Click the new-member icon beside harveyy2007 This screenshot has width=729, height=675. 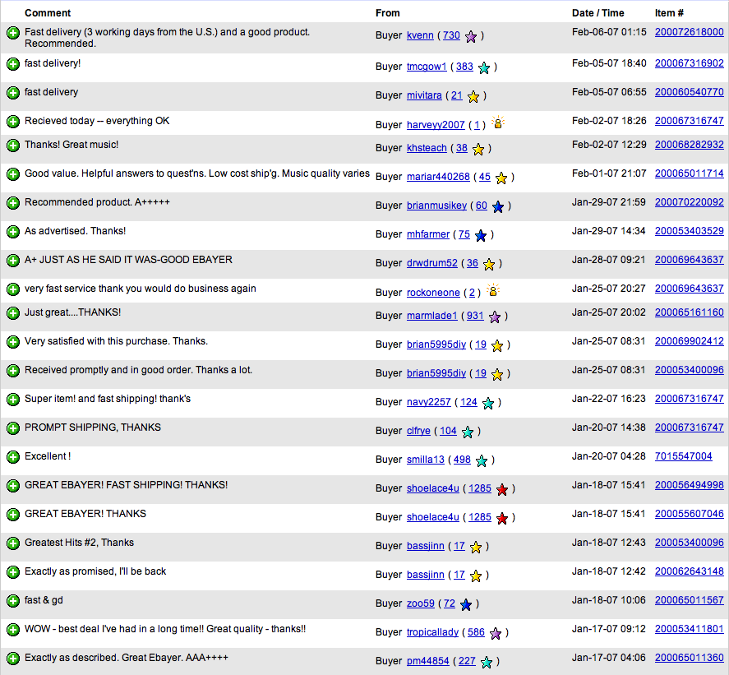(498, 123)
